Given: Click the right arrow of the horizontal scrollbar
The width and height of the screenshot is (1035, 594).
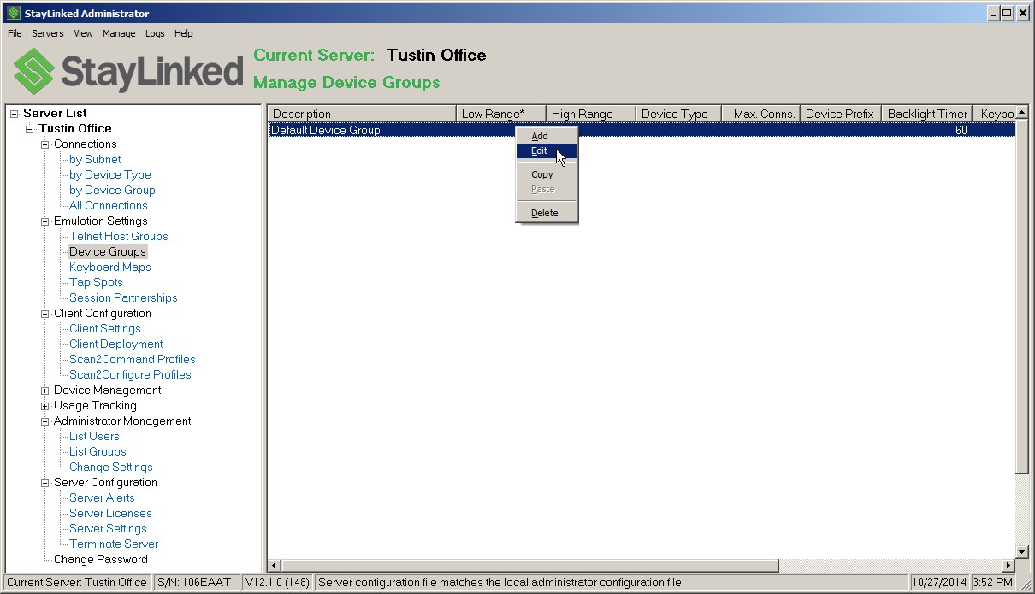Looking at the screenshot, I should pos(1007,565).
